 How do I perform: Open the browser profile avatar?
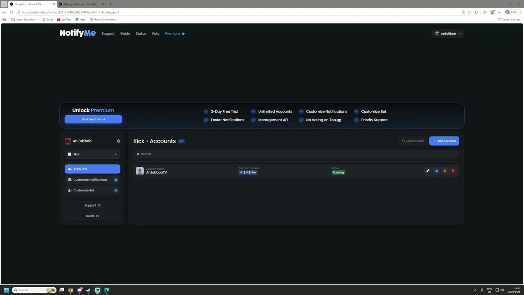point(492,12)
